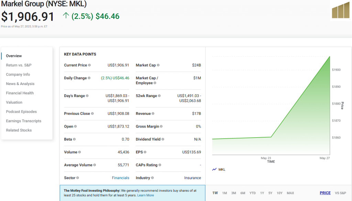Click the 0.70 beta value
352x201 pixels.
(125, 139)
